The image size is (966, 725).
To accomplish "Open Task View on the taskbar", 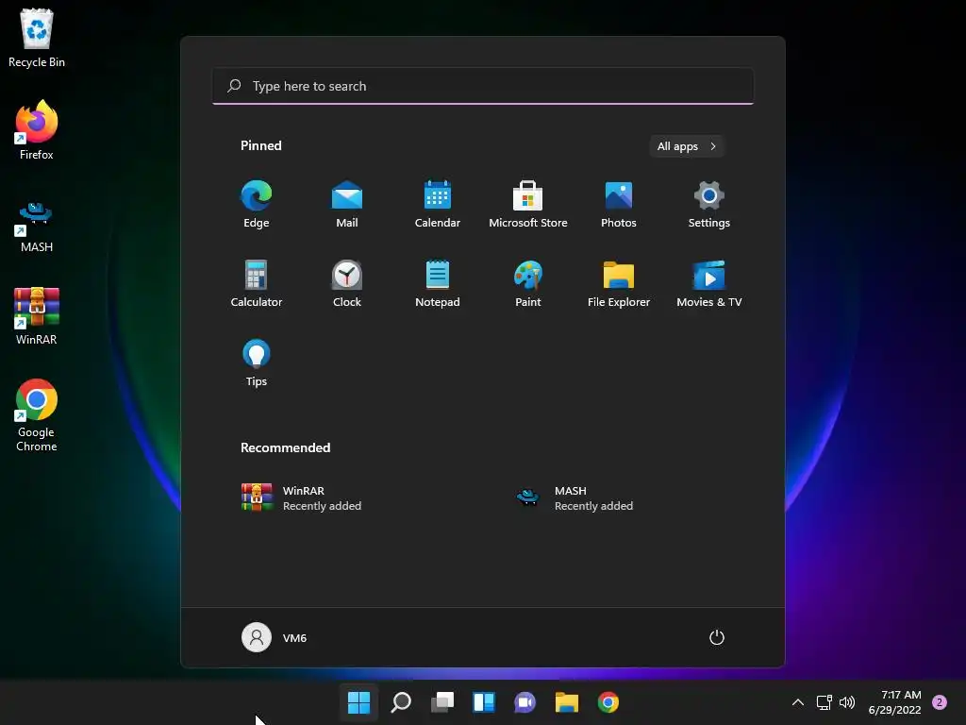I will click(442, 702).
